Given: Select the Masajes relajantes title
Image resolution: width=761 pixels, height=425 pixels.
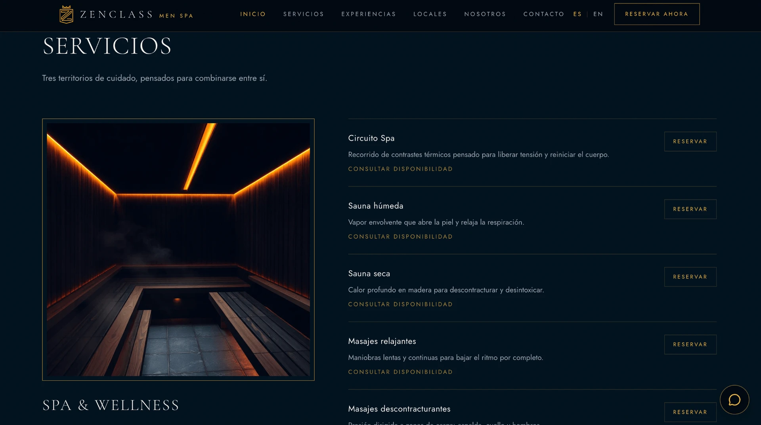Looking at the screenshot, I should (382, 341).
